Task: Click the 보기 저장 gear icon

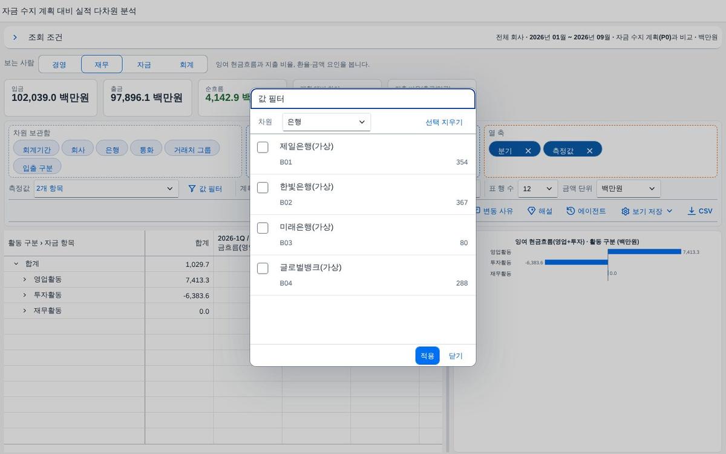Action: 626,211
